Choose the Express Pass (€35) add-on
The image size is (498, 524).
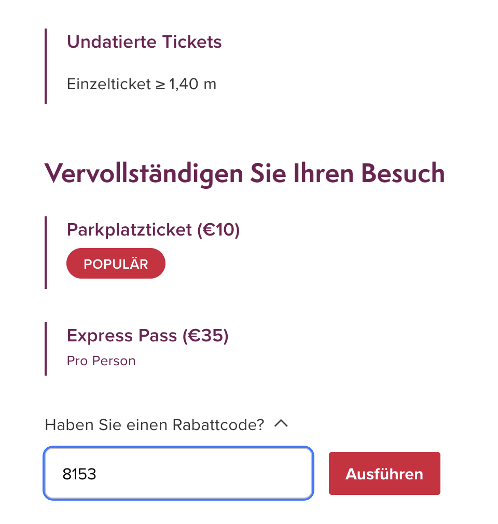tap(147, 336)
